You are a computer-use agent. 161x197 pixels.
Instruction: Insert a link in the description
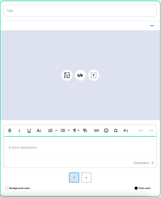point(96,131)
